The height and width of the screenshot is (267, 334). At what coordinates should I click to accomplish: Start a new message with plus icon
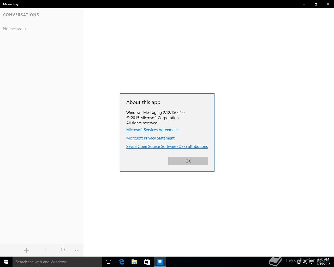27,250
